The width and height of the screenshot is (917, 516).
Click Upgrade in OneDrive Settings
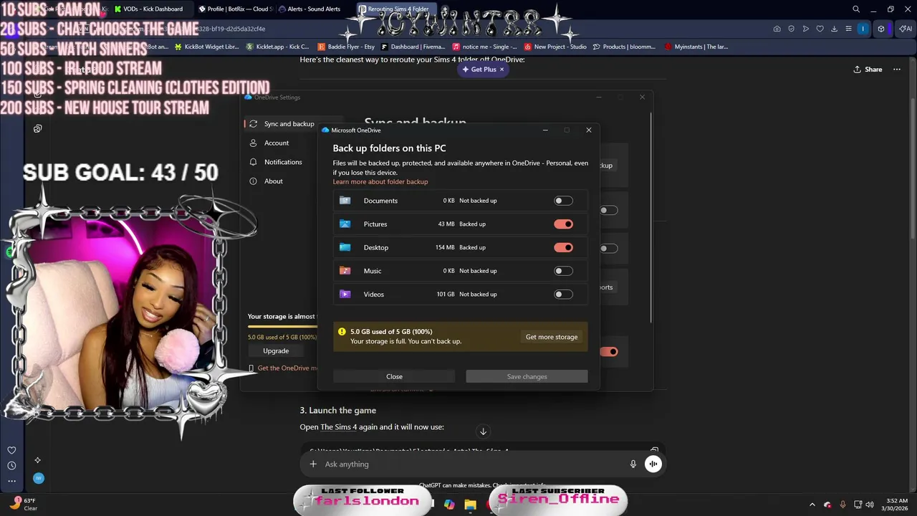tap(276, 351)
